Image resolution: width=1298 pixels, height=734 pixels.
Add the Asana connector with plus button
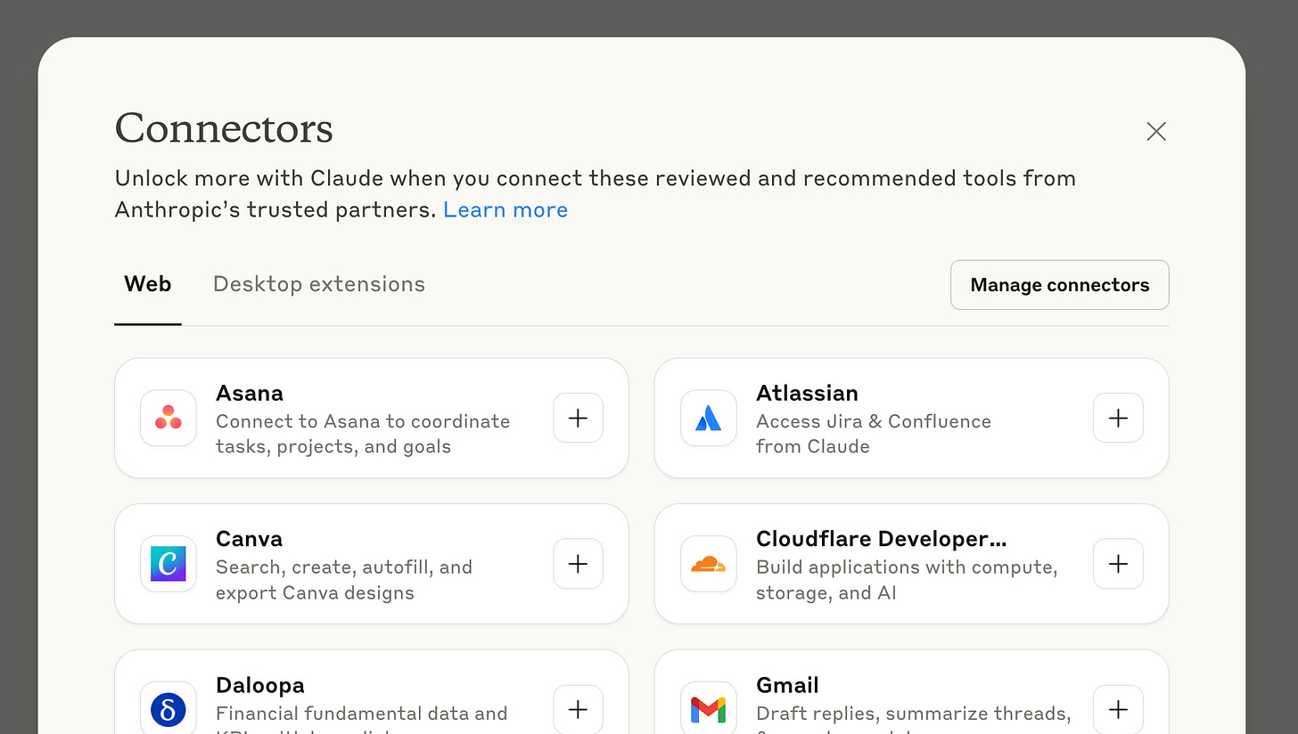pos(579,418)
